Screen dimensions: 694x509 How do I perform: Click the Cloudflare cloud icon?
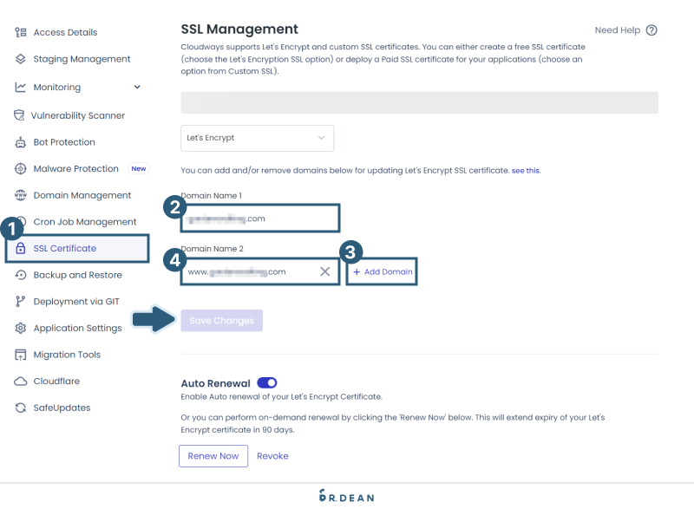pyautogui.click(x=19, y=381)
